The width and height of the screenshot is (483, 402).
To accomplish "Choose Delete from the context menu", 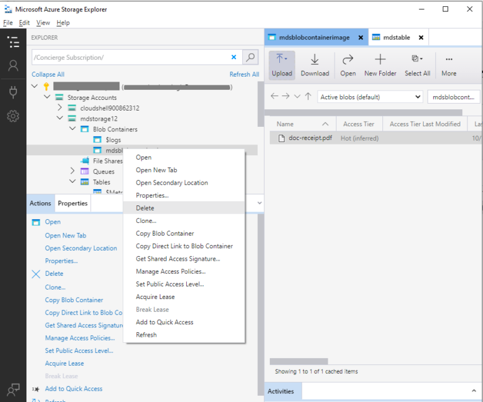I will (x=184, y=208).
